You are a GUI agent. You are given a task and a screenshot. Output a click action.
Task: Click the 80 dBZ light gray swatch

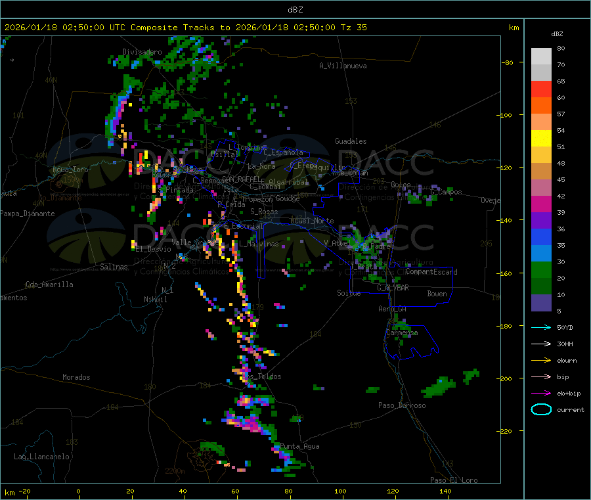(541, 57)
